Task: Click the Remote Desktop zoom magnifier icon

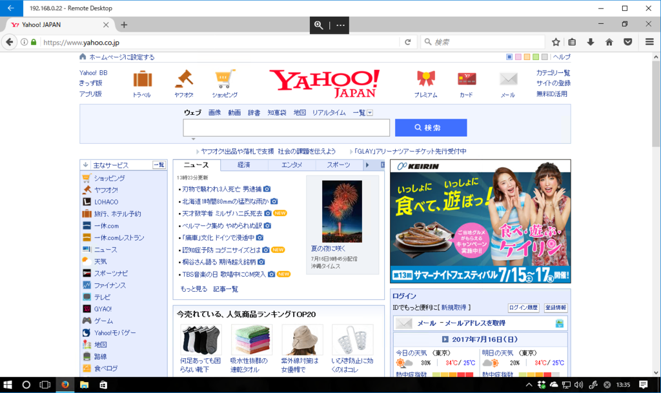Action: click(x=319, y=25)
